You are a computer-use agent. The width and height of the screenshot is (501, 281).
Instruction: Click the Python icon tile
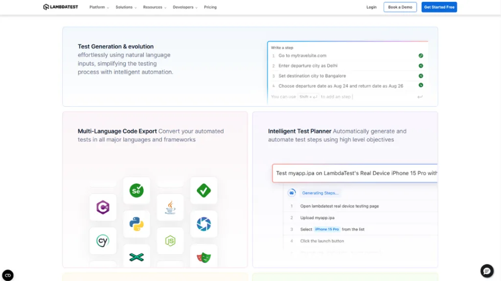pos(137,224)
